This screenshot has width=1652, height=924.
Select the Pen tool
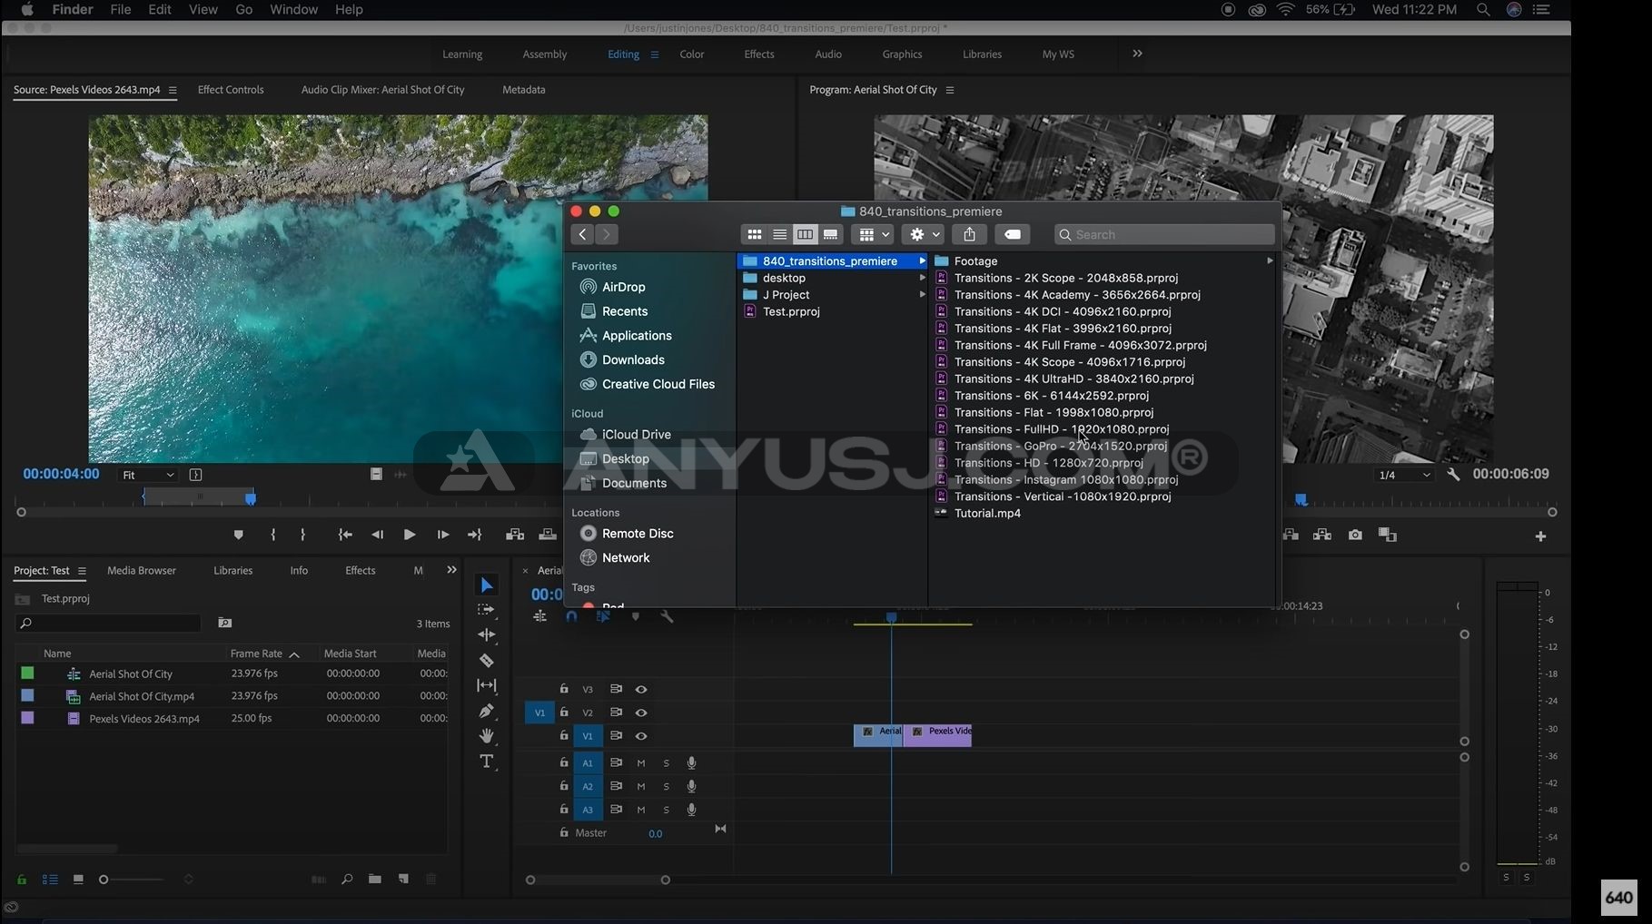pos(487,711)
